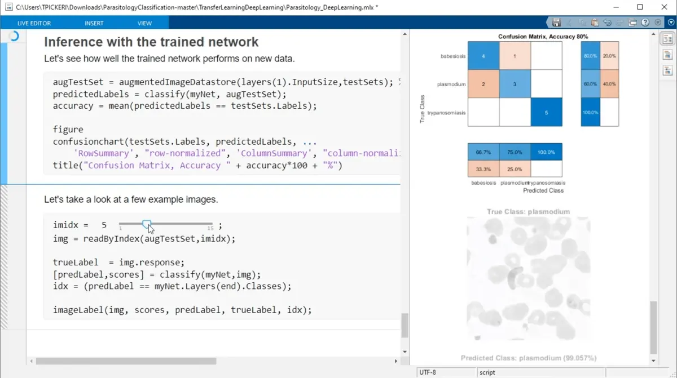Click the hide code view icon
This screenshot has width=677, height=378.
click(667, 70)
